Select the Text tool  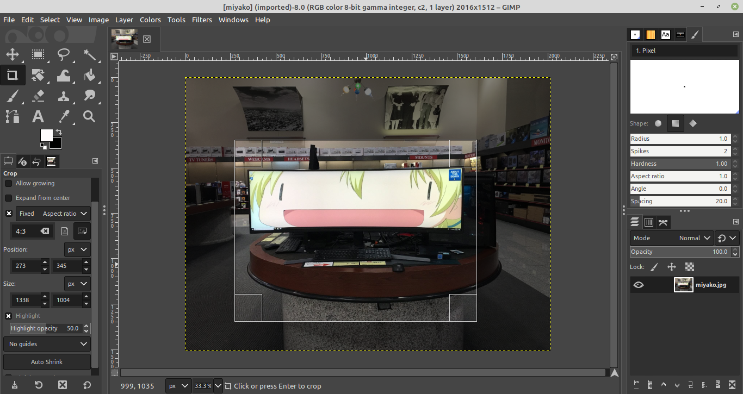click(x=38, y=116)
